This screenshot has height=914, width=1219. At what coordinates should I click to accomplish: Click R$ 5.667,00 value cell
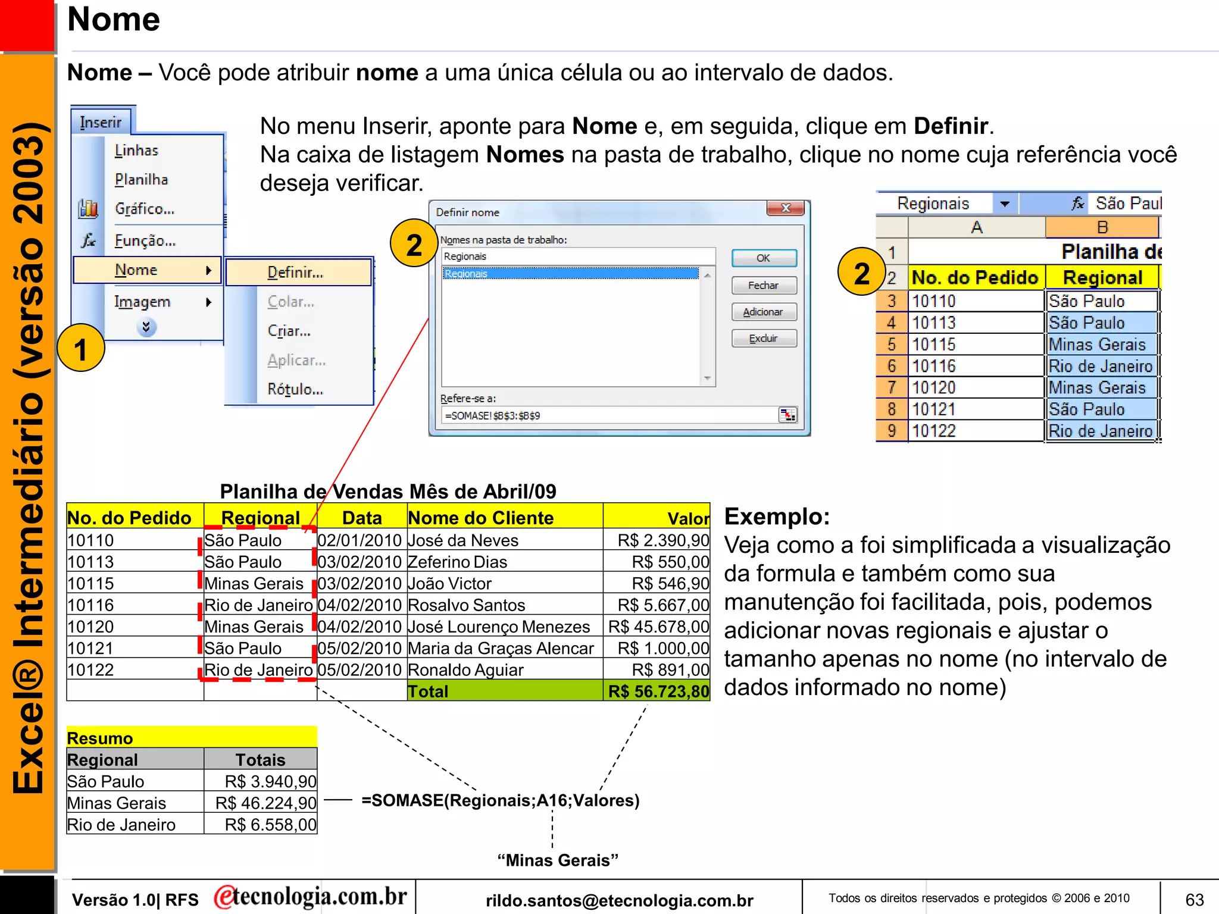(657, 605)
